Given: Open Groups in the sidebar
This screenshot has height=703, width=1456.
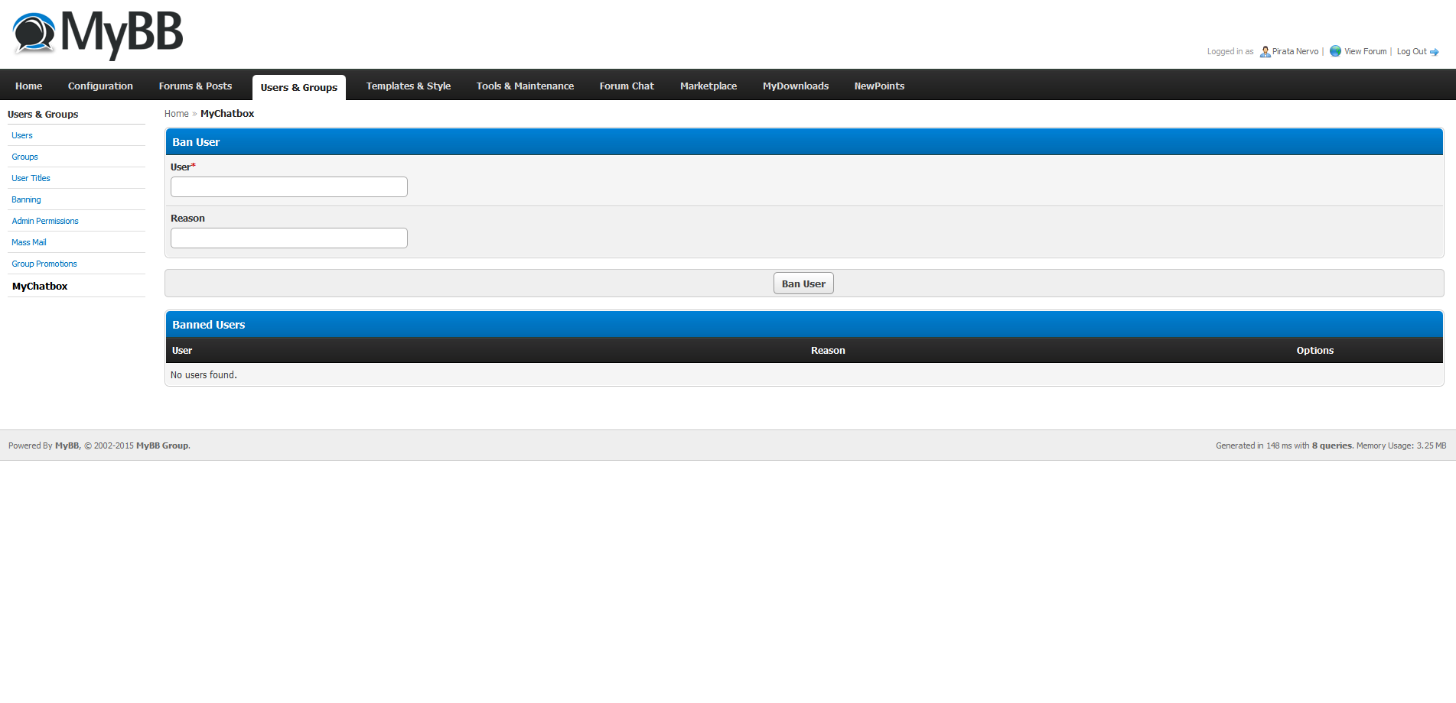Looking at the screenshot, I should 24,157.
